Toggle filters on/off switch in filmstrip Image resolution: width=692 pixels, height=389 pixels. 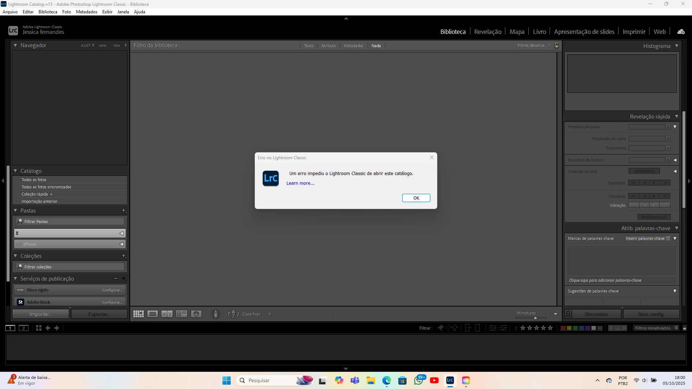pyautogui.click(x=685, y=328)
